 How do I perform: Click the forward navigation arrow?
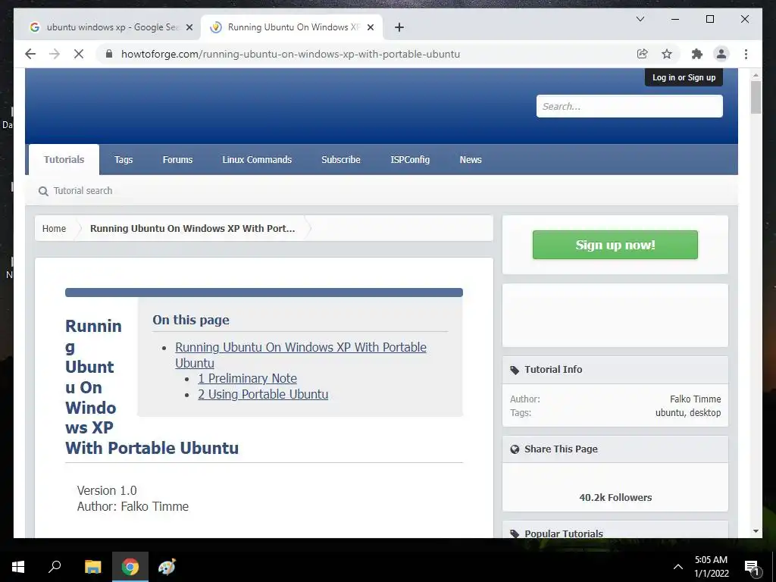[x=55, y=54]
